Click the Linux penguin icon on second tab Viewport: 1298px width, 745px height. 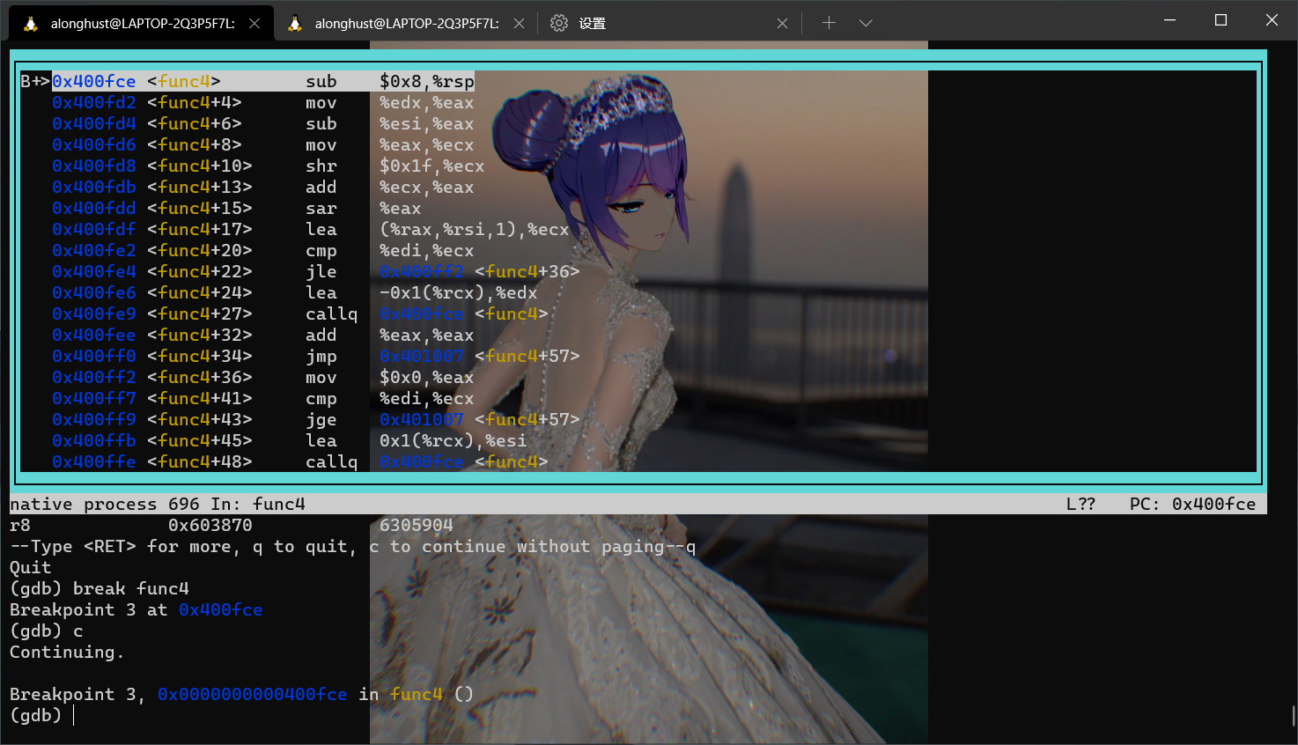[x=295, y=24]
